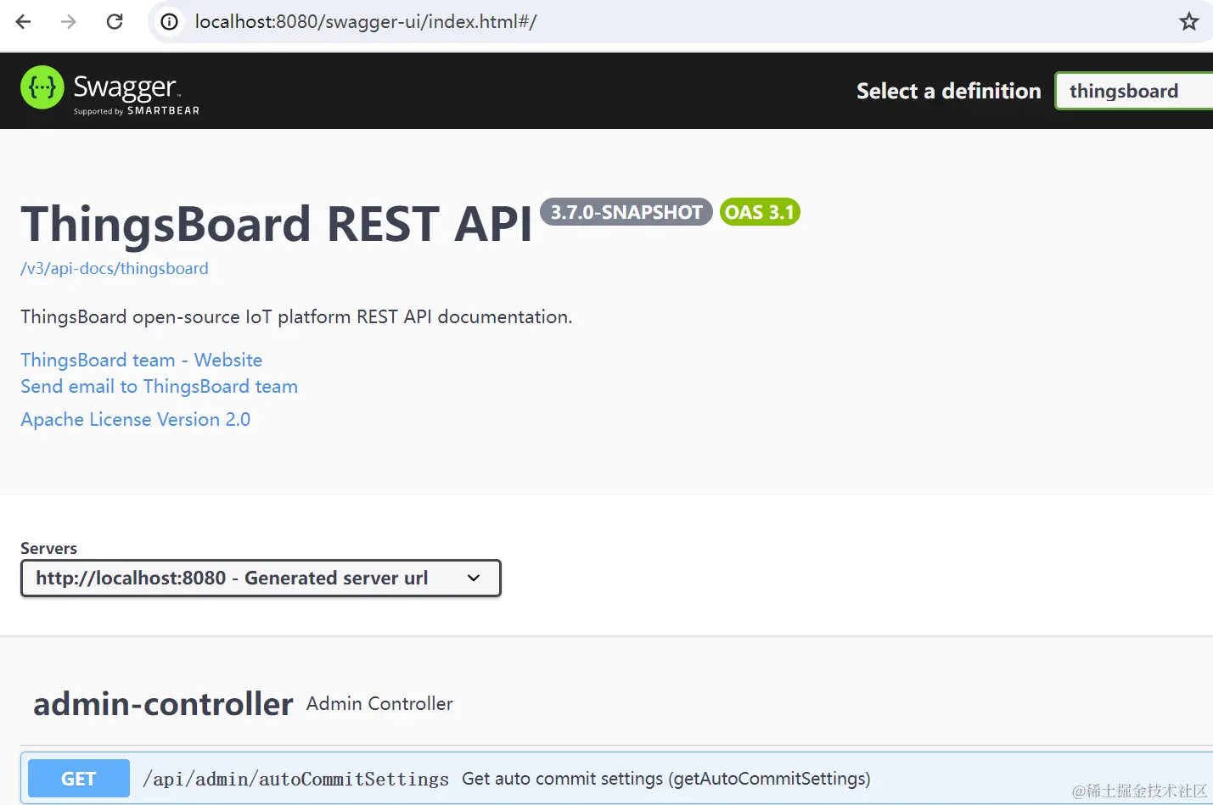The image size is (1213, 805).
Task: Click the Swagger SmartBear wordmark
Action: (x=136, y=92)
